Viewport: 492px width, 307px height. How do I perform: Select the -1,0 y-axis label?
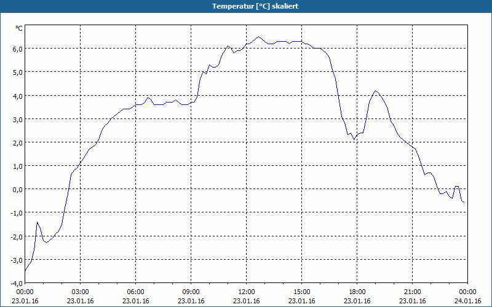17,213
